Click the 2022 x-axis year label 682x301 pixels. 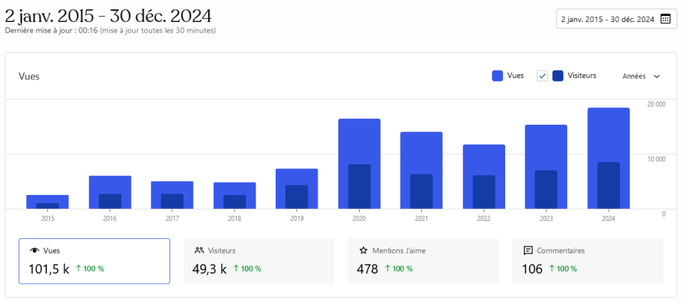coord(484,218)
